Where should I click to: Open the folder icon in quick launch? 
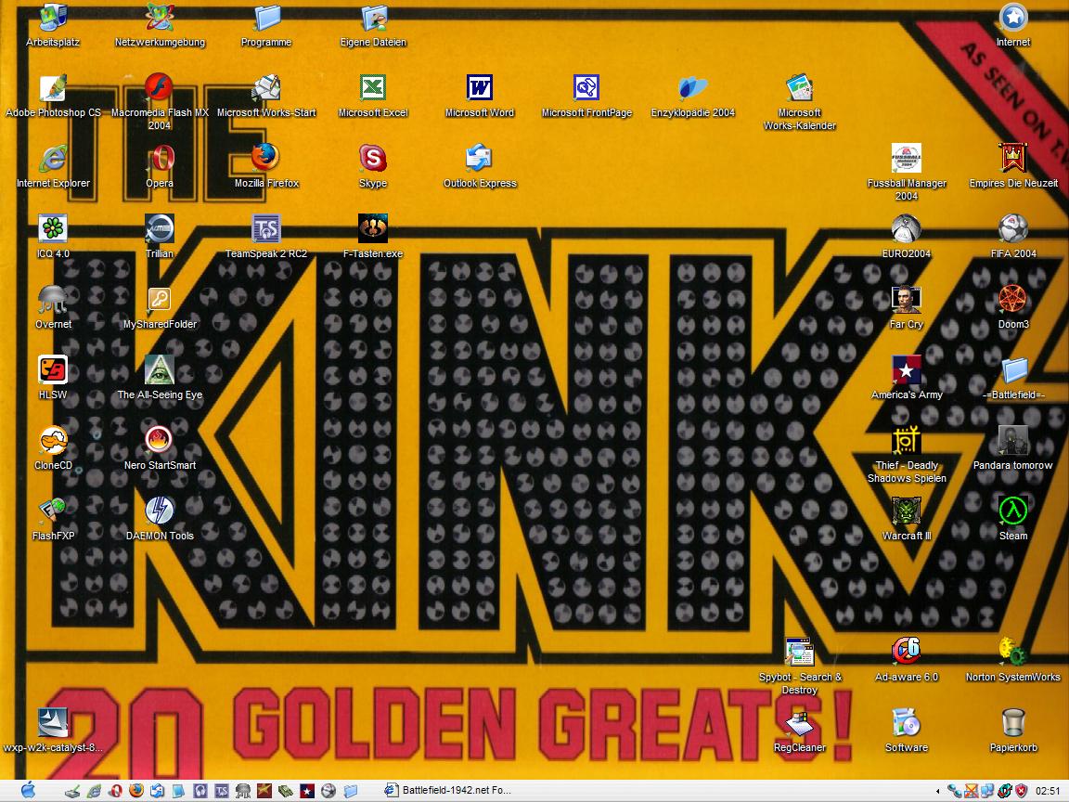click(x=351, y=791)
